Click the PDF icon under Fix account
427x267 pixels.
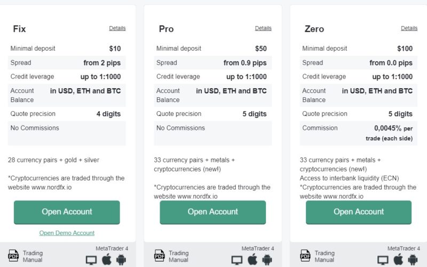13,256
